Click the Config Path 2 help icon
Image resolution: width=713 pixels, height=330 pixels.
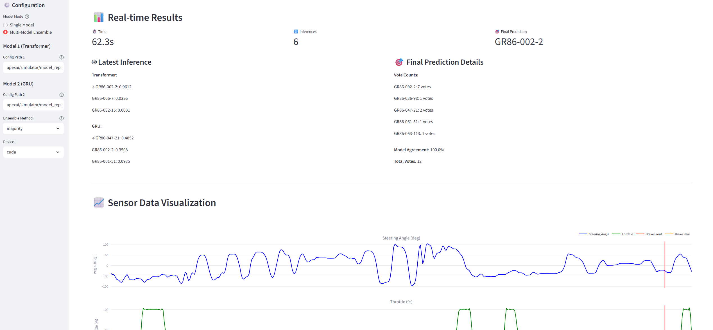point(62,95)
